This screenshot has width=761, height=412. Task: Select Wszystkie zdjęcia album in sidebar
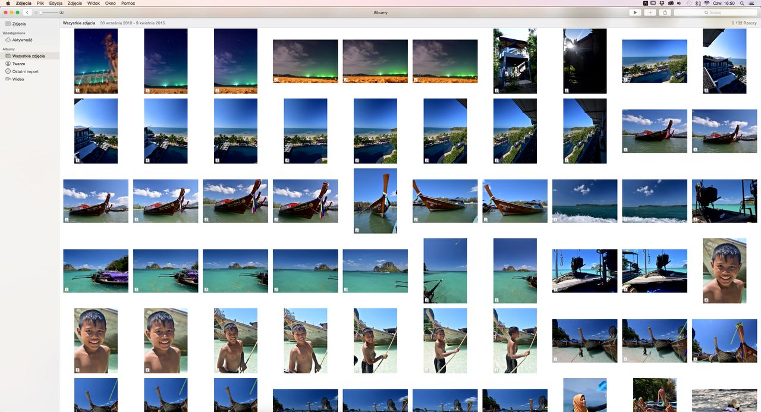pyautogui.click(x=30, y=56)
